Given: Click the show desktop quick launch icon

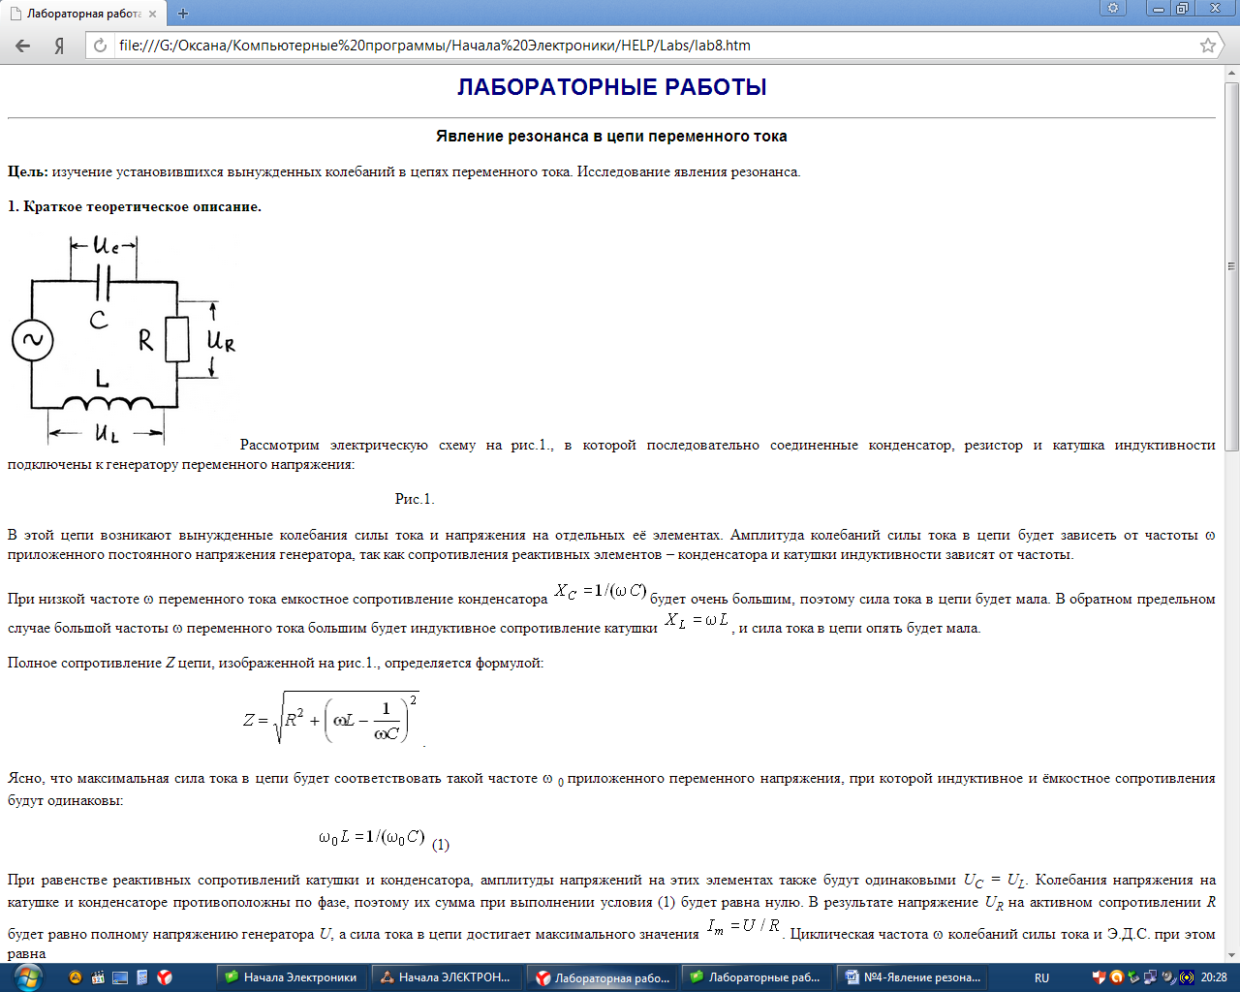Looking at the screenshot, I should (x=120, y=977).
